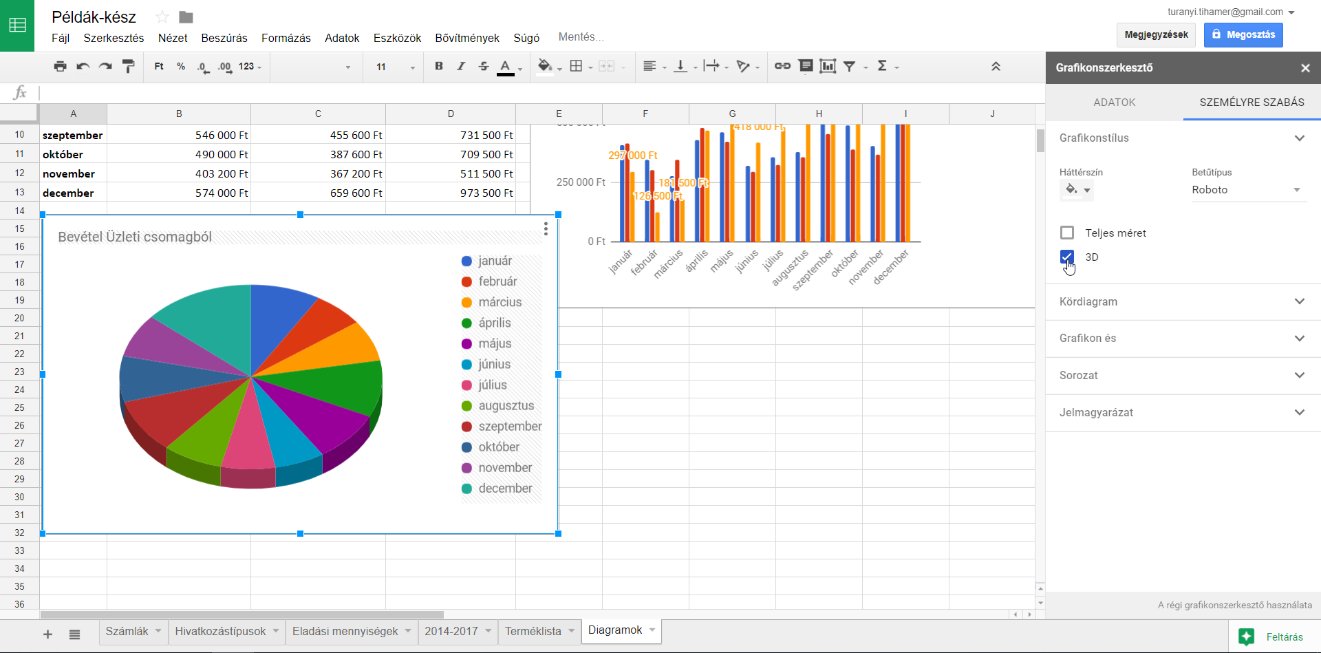Toggle bold text formatting
Image resolution: width=1321 pixels, height=653 pixels.
pyautogui.click(x=439, y=66)
